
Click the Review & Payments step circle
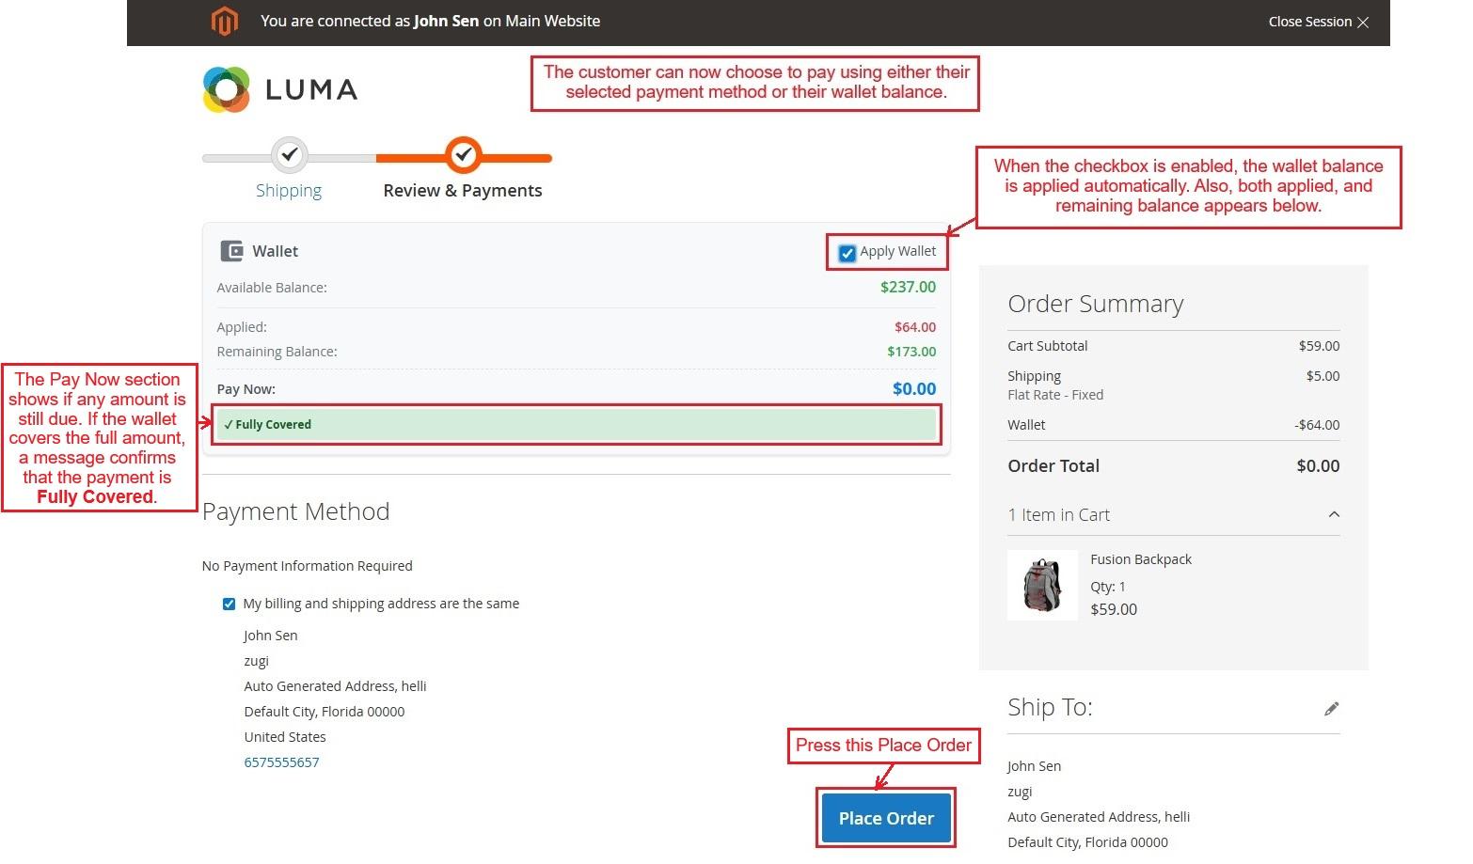click(463, 155)
